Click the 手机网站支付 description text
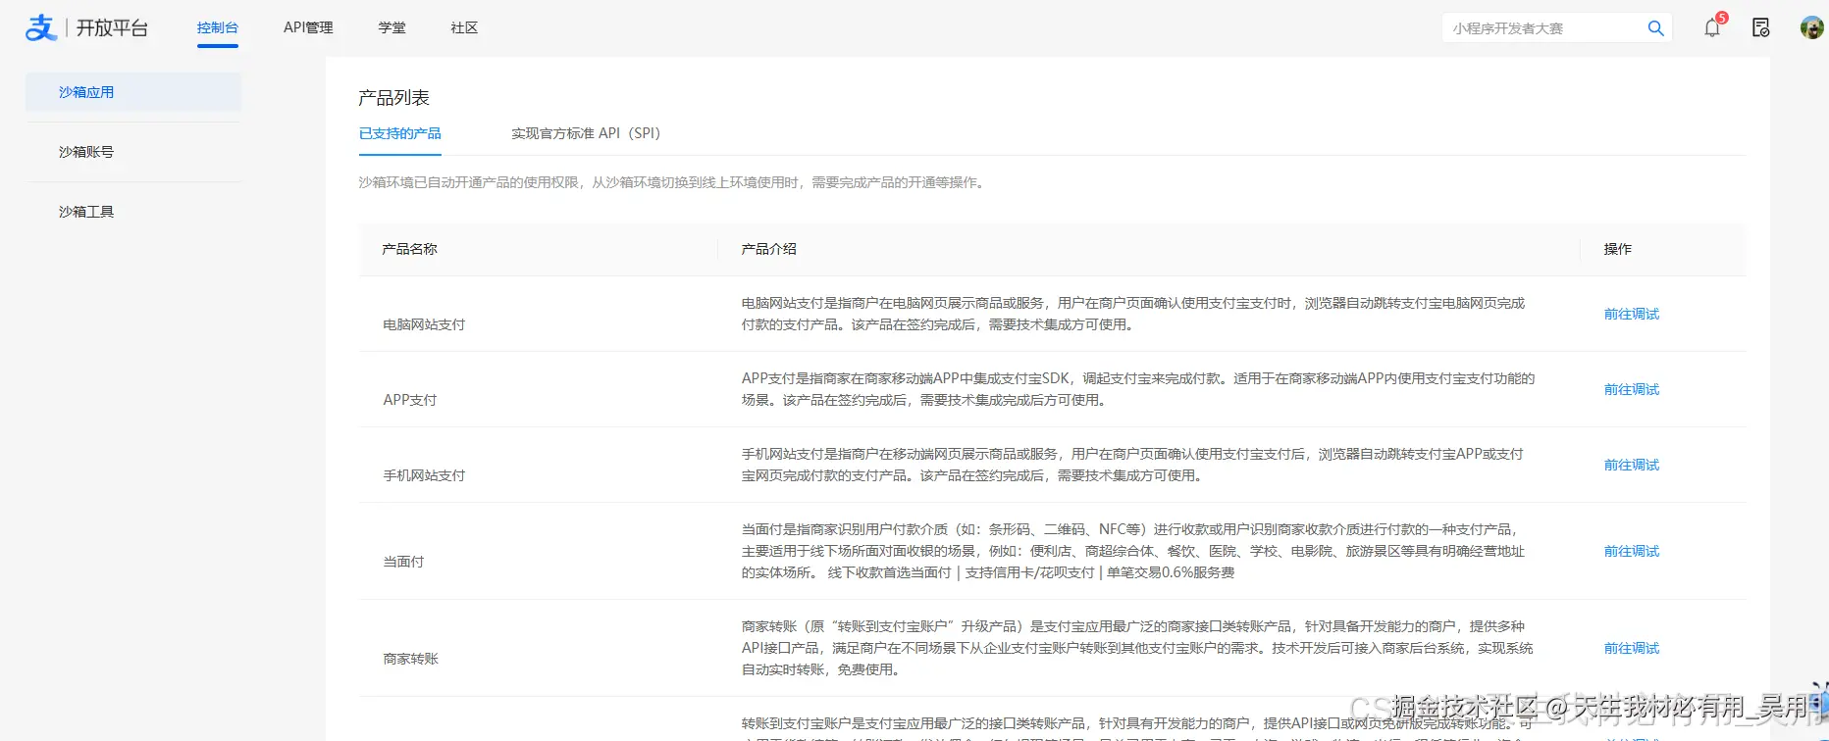Screen dimensions: 1829x741 pos(1132,465)
